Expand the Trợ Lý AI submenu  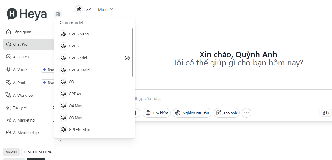pos(53,107)
